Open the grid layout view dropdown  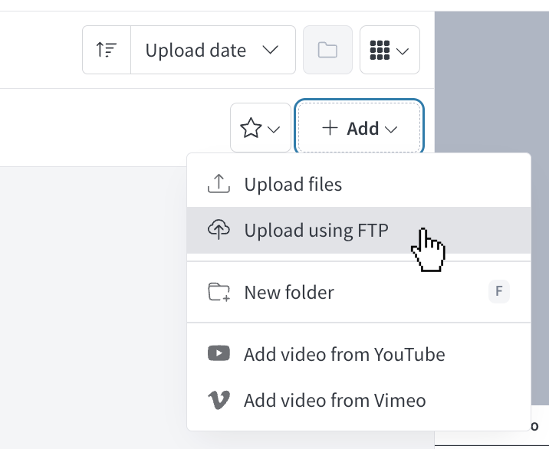390,51
